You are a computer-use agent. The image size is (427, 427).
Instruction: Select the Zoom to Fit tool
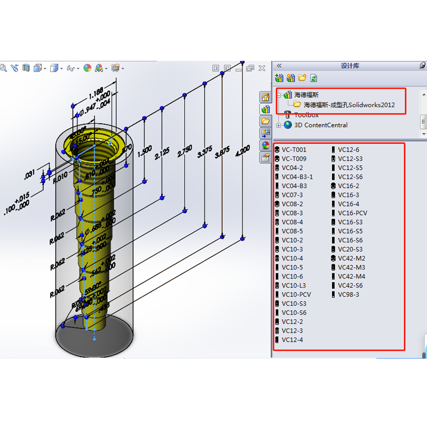4,68
